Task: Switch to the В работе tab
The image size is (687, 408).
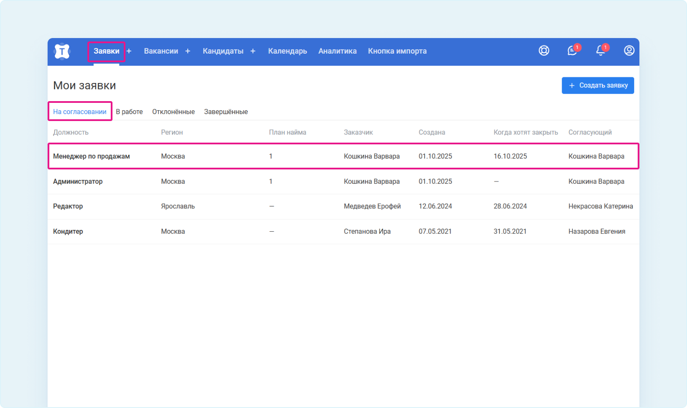Action: pyautogui.click(x=129, y=112)
